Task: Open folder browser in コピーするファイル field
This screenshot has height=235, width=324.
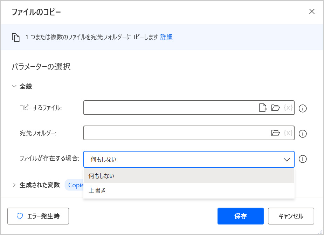Action: tap(276, 108)
